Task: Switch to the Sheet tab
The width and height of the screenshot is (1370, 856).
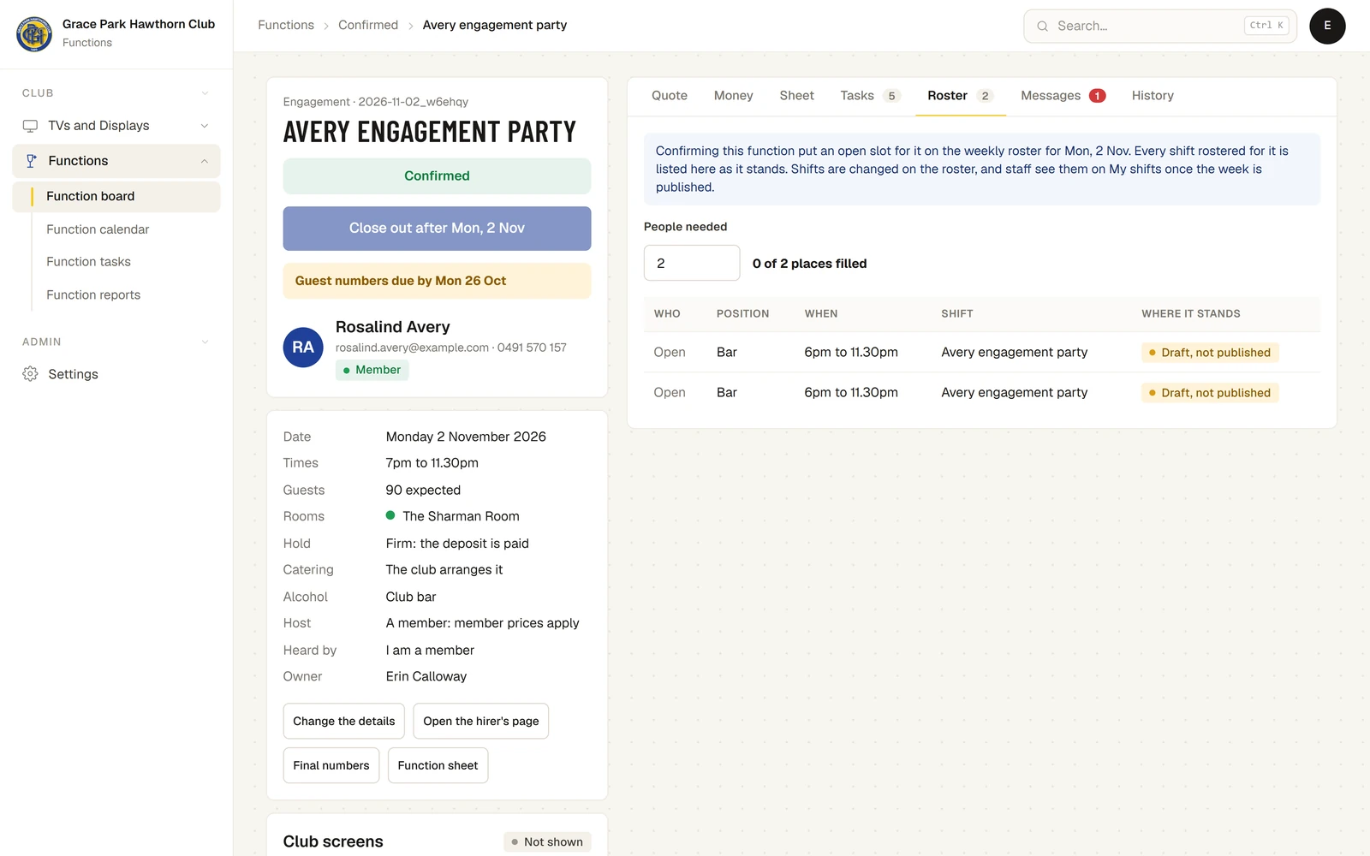Action: click(796, 96)
